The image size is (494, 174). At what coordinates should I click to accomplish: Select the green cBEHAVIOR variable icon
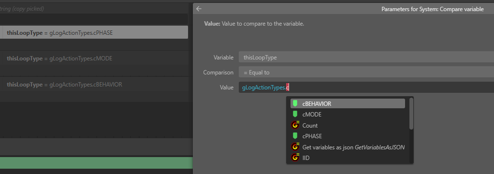tap(295, 103)
